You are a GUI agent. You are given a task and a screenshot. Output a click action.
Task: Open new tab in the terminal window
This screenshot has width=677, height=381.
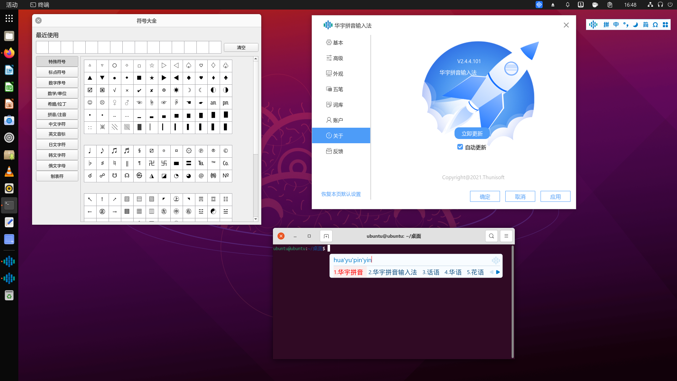pyautogui.click(x=326, y=236)
